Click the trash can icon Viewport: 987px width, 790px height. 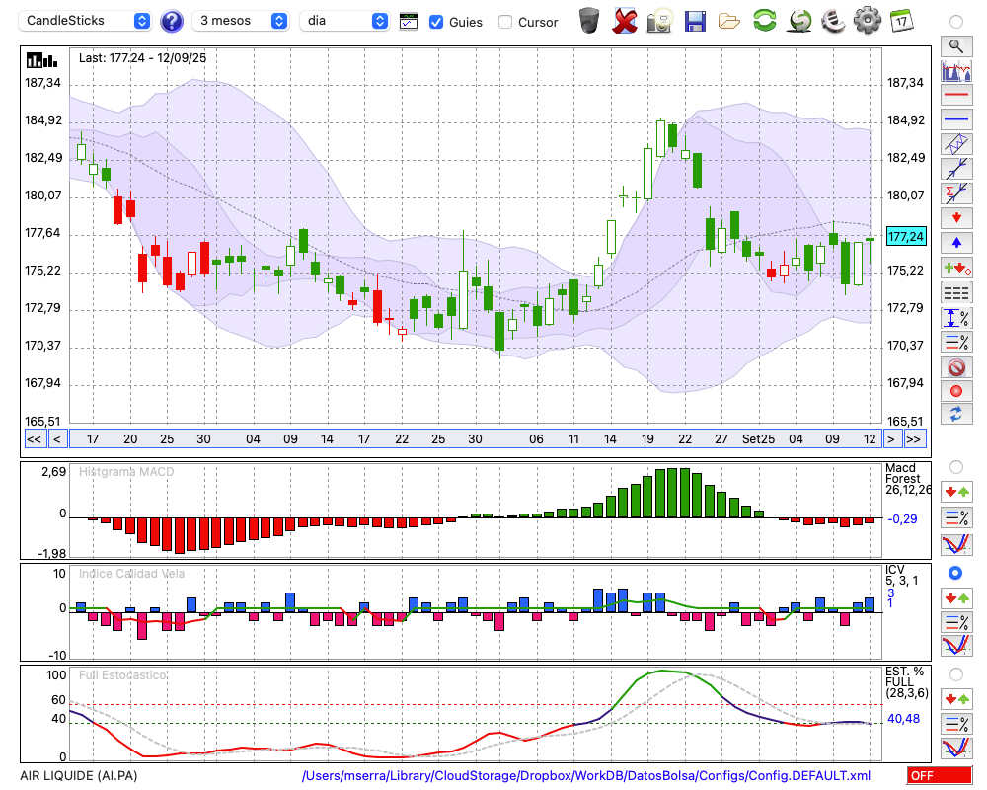pyautogui.click(x=589, y=20)
